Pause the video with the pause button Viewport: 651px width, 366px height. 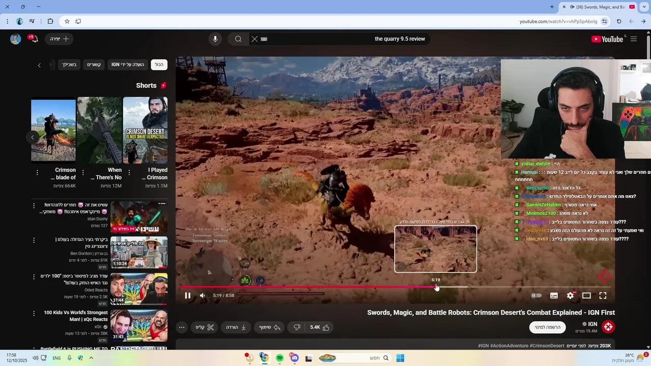(x=188, y=295)
